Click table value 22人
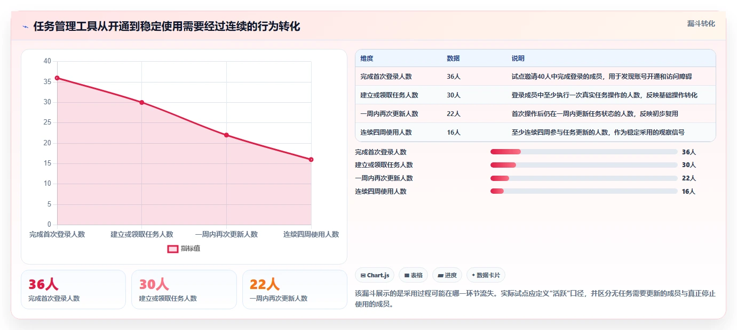737x330 pixels. pos(454,114)
